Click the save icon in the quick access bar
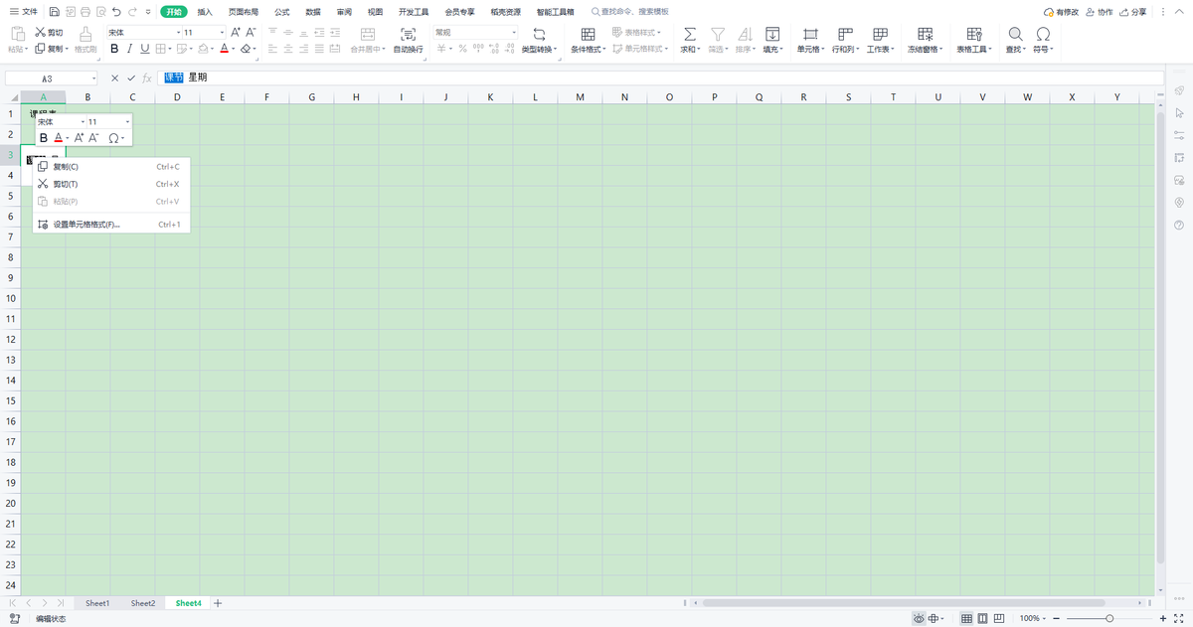Screen dimensions: 1193x627 click(54, 12)
